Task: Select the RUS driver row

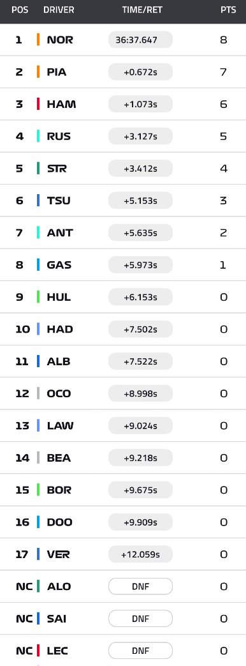Action: coord(123,137)
